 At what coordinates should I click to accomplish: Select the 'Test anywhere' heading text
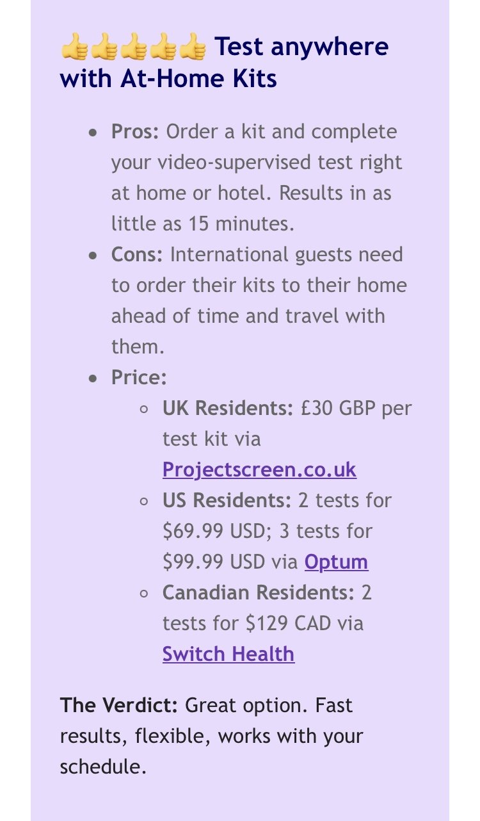click(x=301, y=47)
